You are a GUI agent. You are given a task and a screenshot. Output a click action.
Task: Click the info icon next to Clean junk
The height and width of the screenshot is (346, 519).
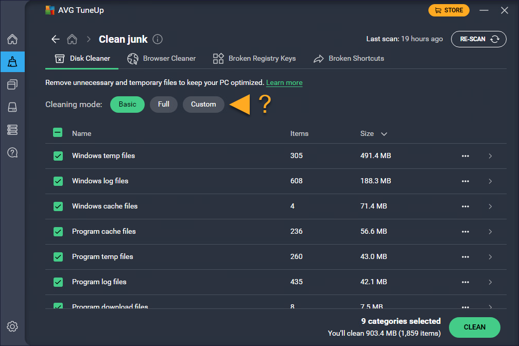158,39
